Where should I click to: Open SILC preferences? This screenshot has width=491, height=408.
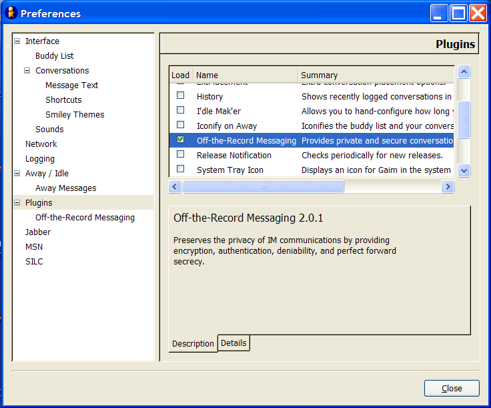click(34, 262)
